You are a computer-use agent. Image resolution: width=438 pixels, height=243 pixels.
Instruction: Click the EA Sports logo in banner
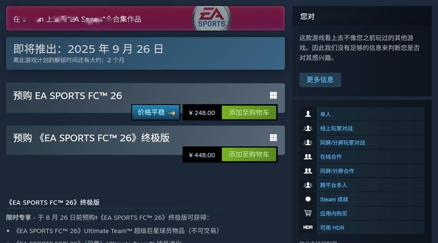[x=211, y=18]
